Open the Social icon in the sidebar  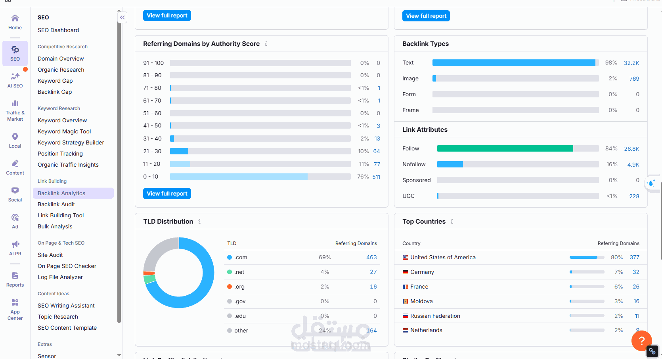point(15,190)
